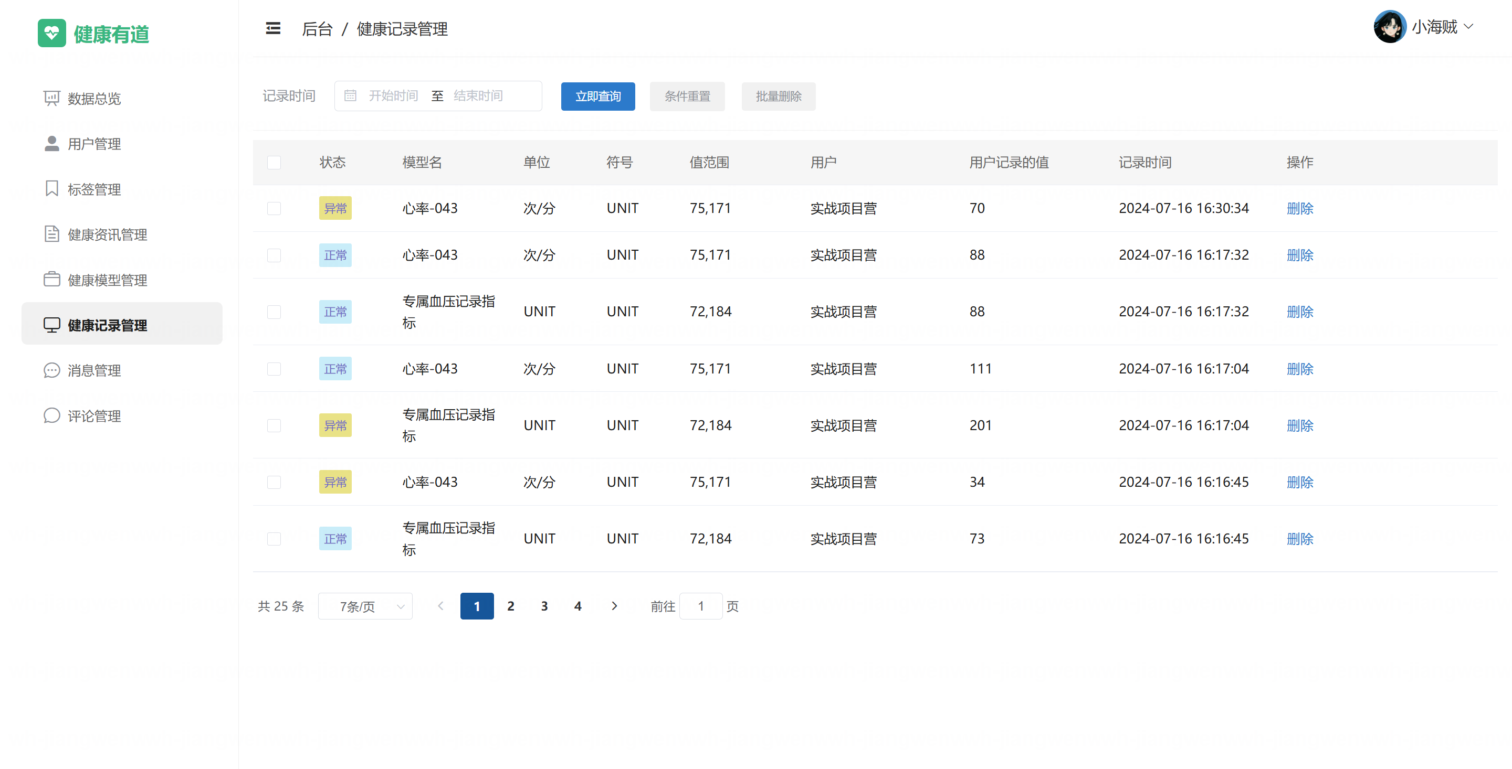The height and width of the screenshot is (769, 1512).
Task: Click the 立即查询 search button
Action: [x=597, y=96]
